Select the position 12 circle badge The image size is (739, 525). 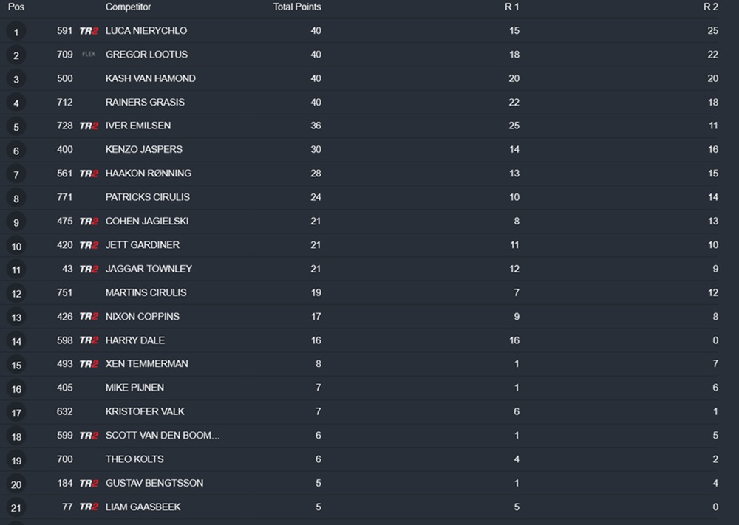[16, 294]
